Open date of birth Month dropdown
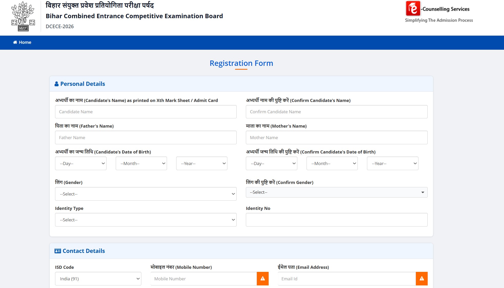The width and height of the screenshot is (504, 288). (141, 163)
